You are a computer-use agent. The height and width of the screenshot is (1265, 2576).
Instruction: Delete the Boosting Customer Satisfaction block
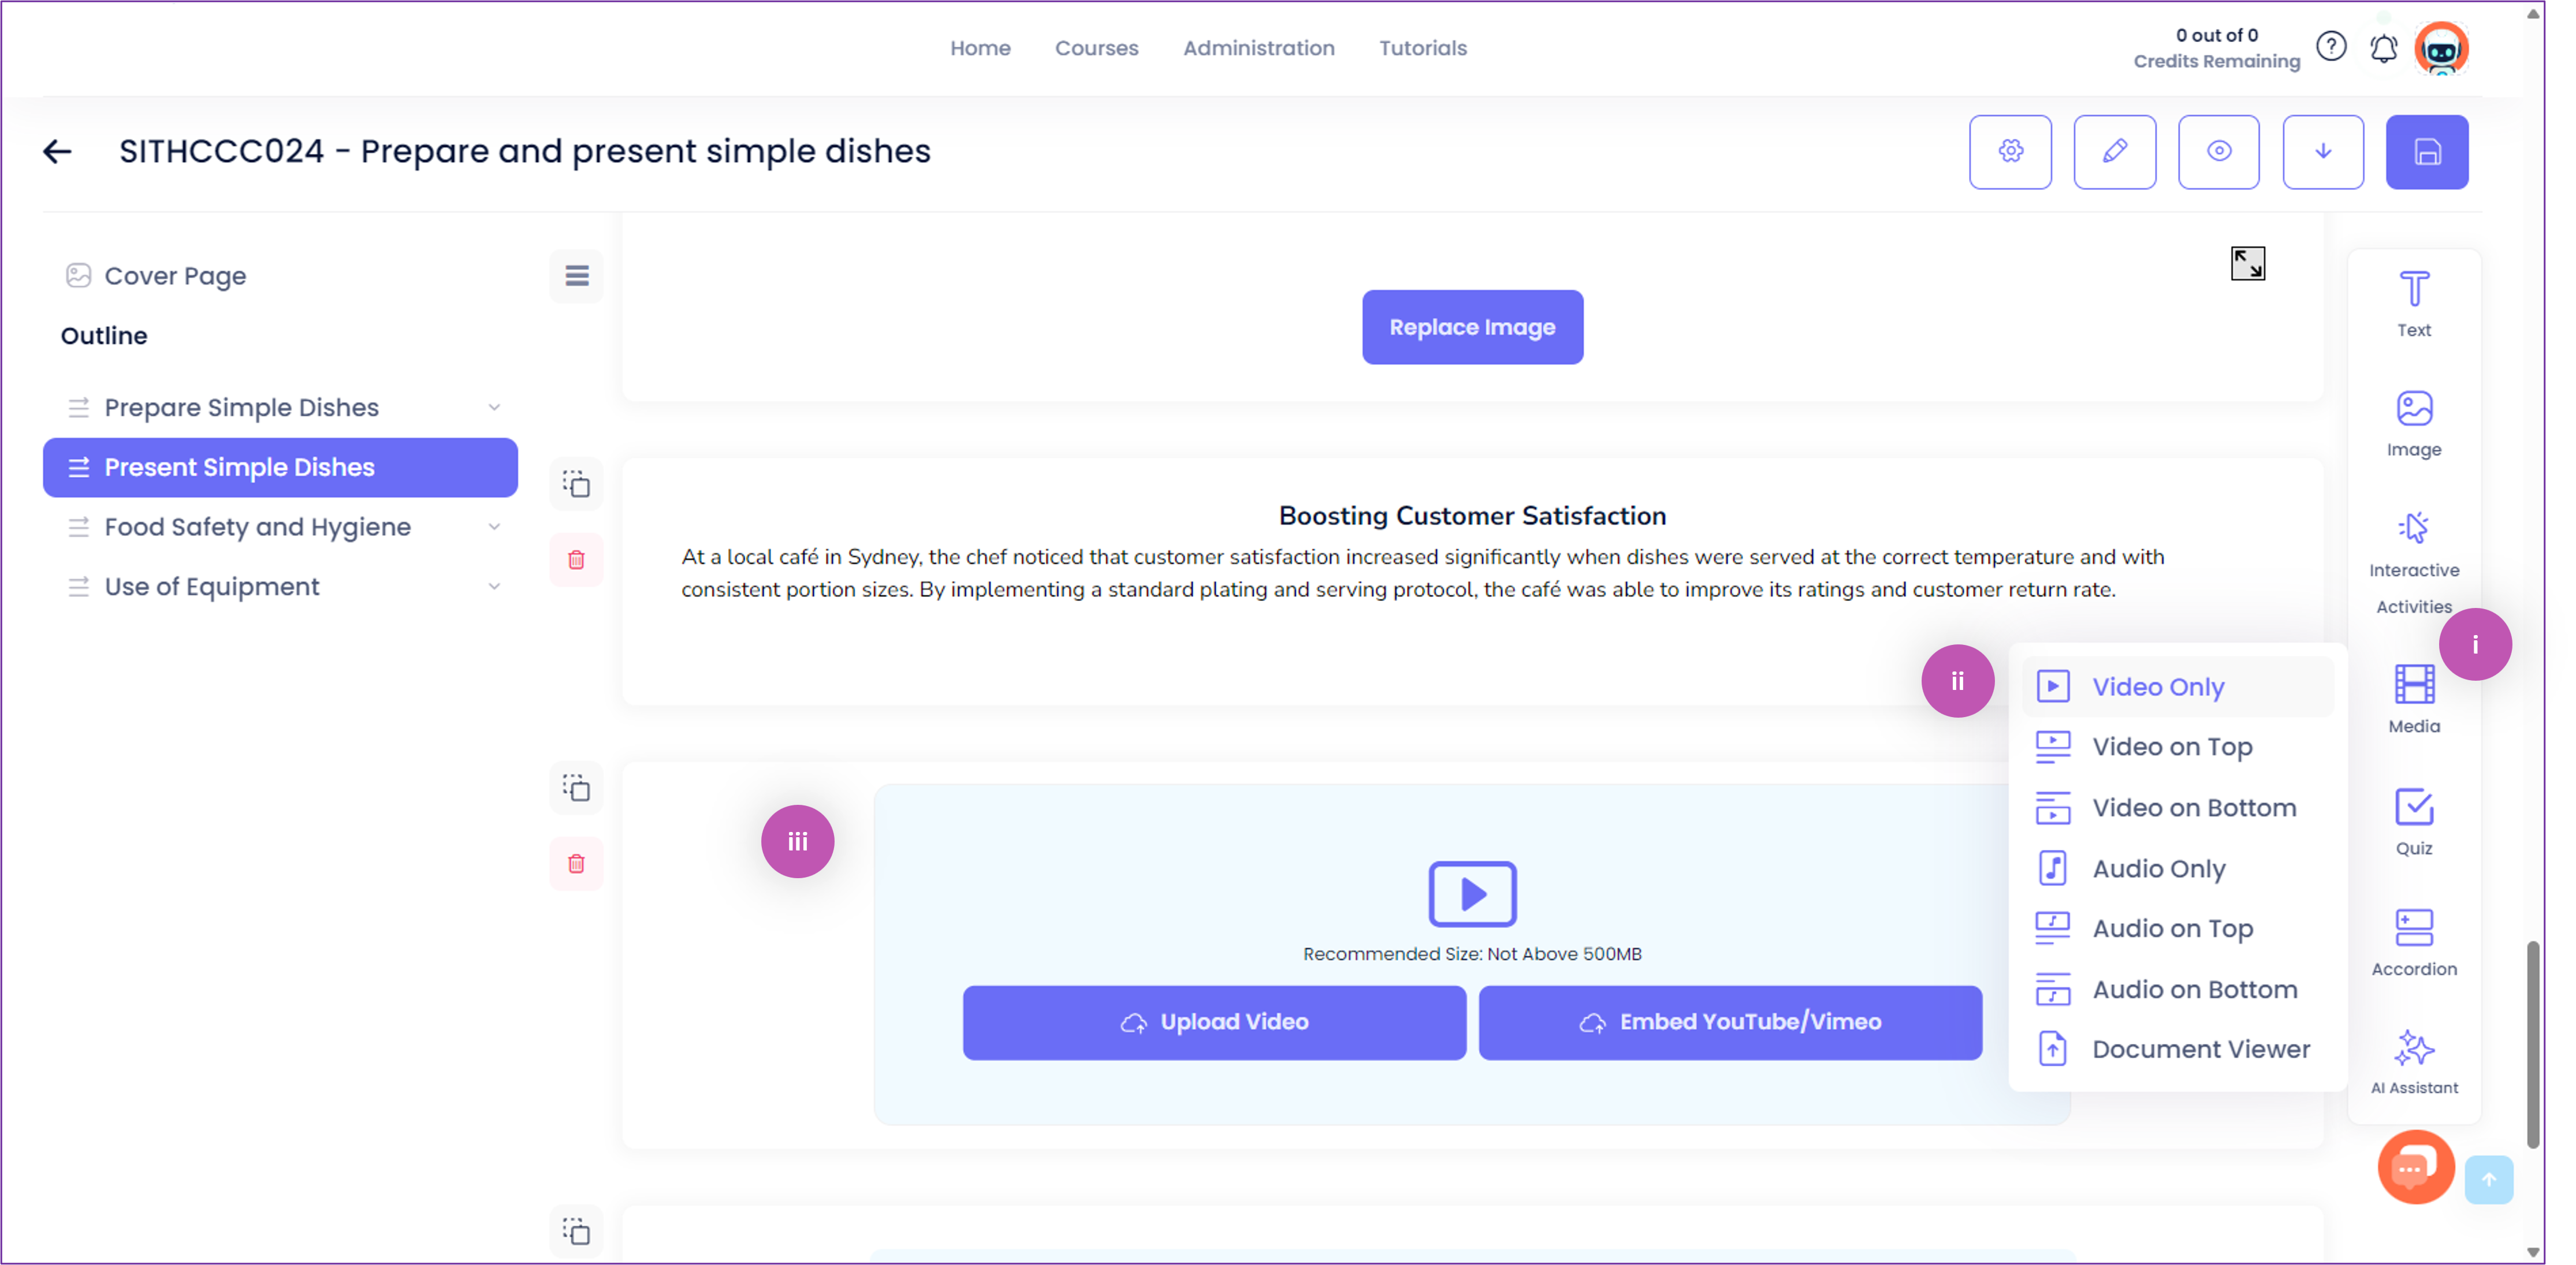pyautogui.click(x=576, y=559)
